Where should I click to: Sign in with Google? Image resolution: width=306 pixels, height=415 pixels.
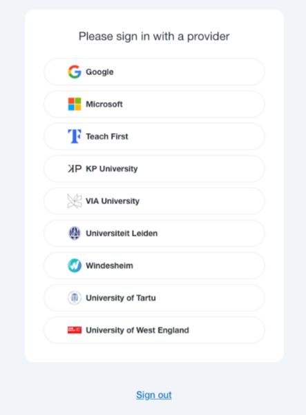[154, 72]
